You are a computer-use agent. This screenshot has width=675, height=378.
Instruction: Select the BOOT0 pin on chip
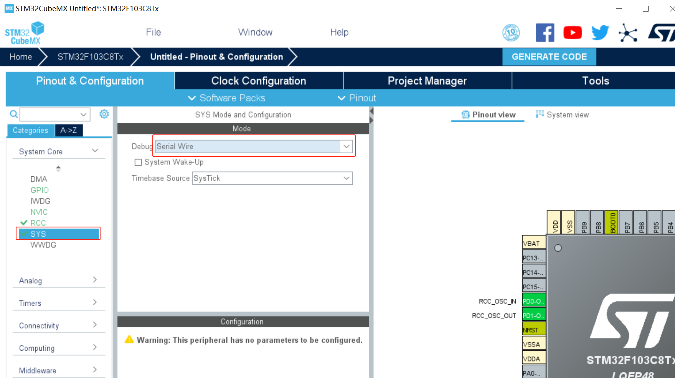tap(612, 222)
